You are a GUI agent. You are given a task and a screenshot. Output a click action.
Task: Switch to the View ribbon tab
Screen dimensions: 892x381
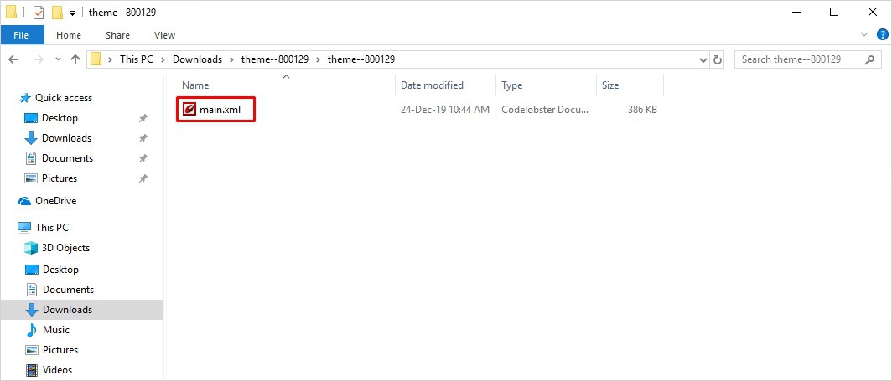164,35
